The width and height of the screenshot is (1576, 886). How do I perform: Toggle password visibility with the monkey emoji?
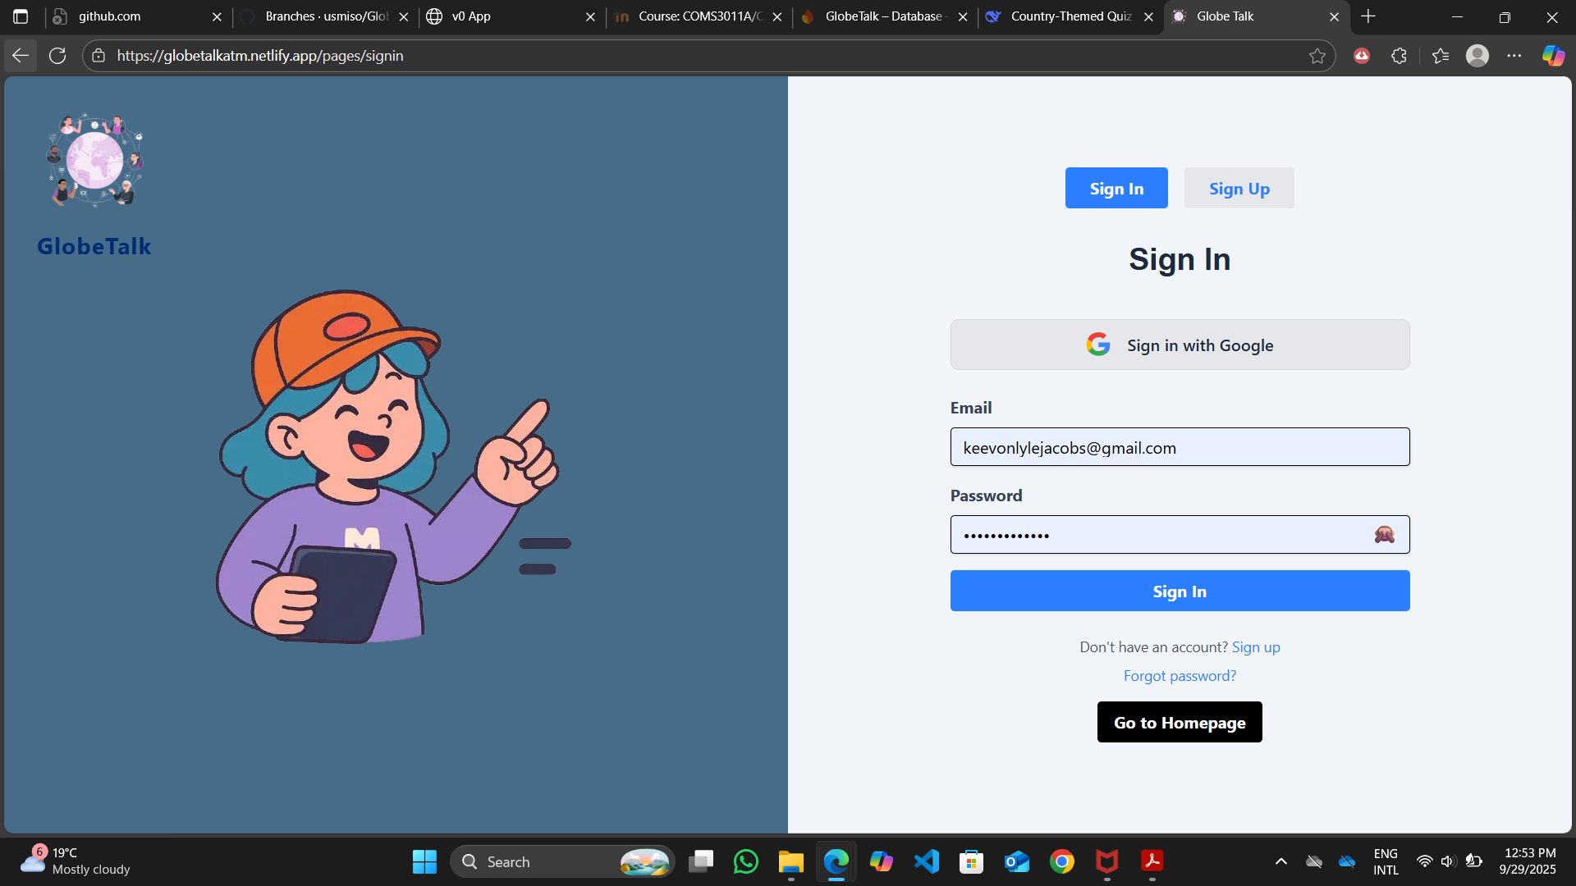pos(1385,534)
